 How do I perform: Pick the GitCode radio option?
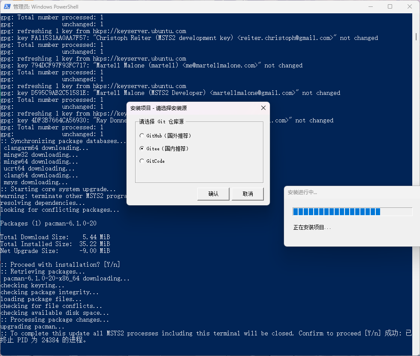[x=142, y=161]
